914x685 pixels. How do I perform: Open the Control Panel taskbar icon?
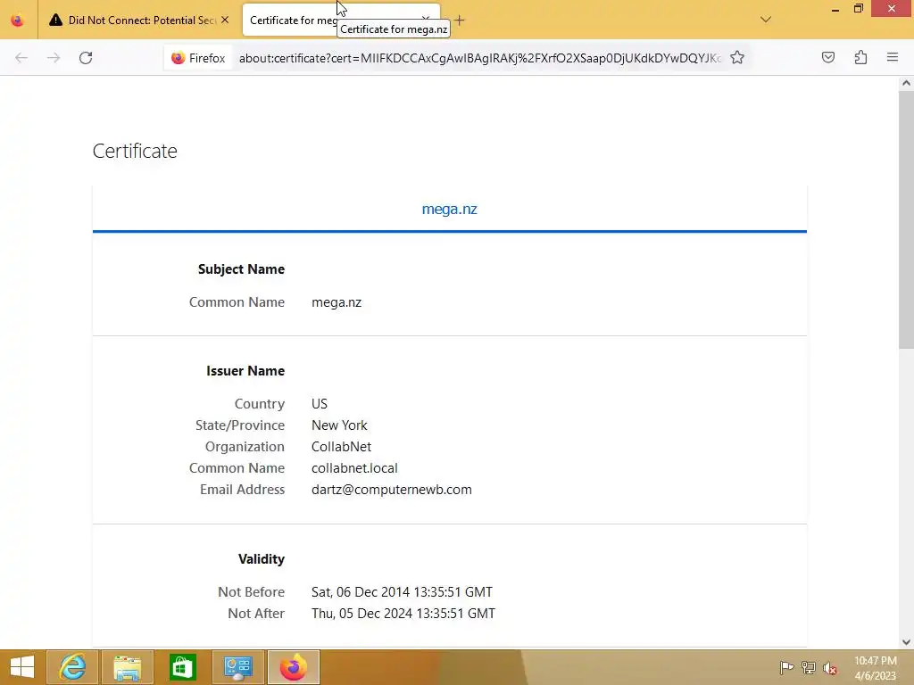coord(237,667)
